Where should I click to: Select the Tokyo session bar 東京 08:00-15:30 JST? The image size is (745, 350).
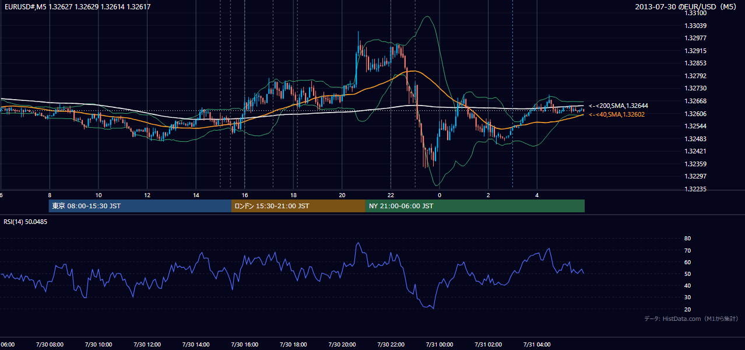(140, 206)
